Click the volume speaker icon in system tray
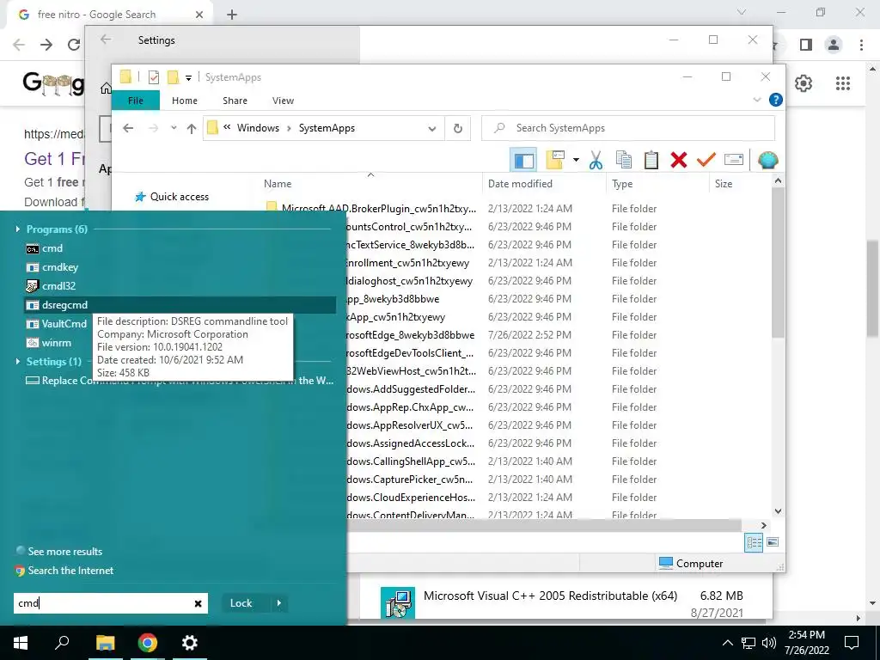The height and width of the screenshot is (660, 880). [769, 643]
